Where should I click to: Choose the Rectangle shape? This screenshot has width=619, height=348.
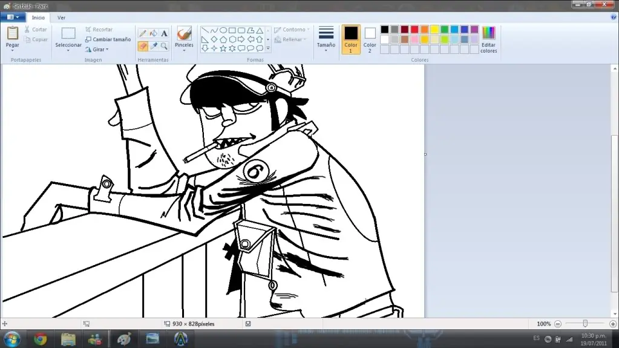(x=232, y=30)
